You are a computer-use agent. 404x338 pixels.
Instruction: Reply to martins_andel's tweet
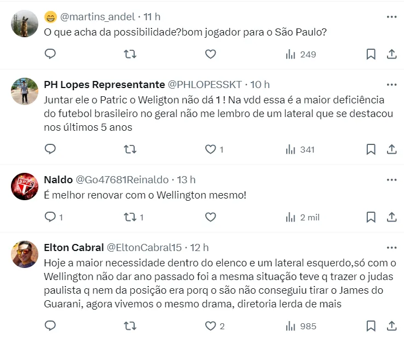coord(50,54)
